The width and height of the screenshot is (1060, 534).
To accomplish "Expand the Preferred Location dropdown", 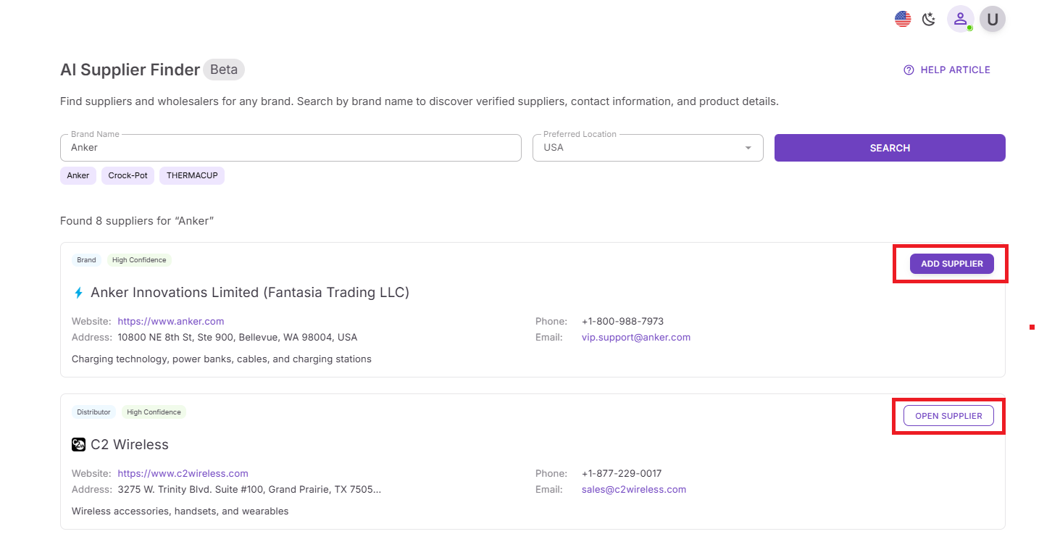I will click(648, 148).
